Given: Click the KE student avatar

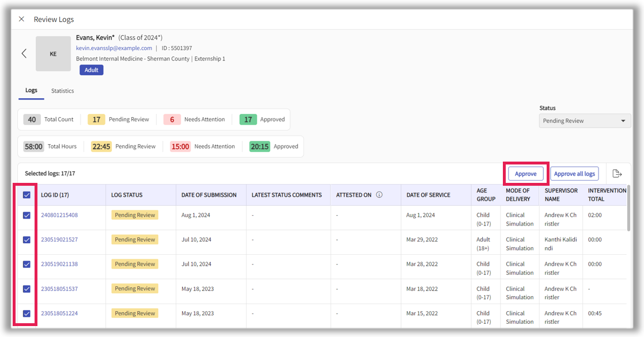Looking at the screenshot, I should tap(53, 54).
